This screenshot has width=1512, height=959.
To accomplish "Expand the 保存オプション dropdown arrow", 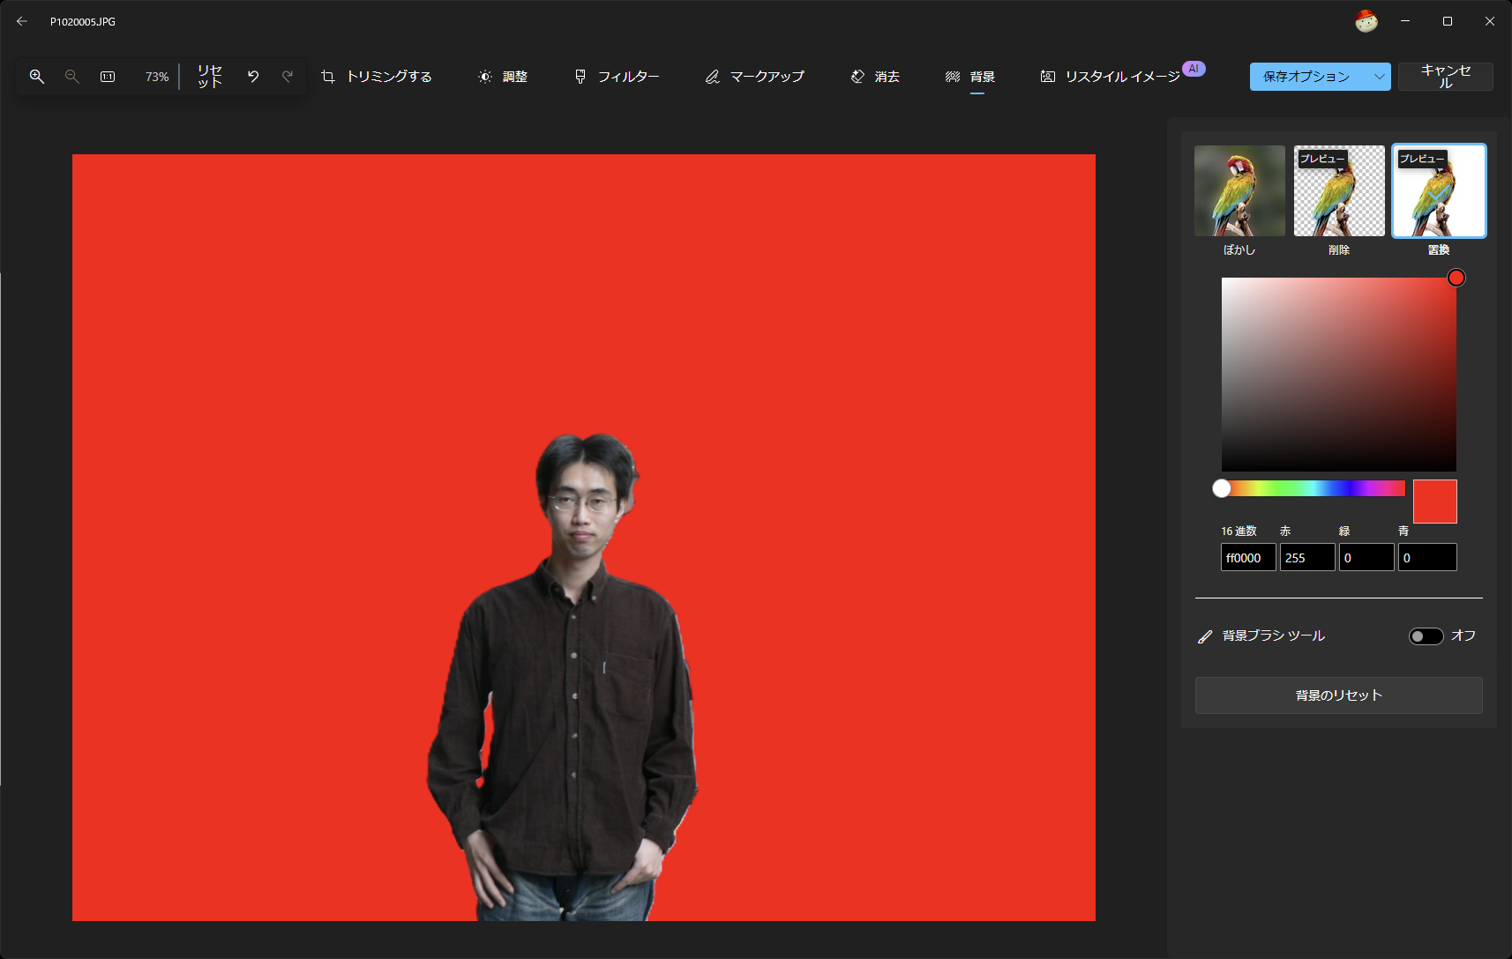I will 1379,77.
